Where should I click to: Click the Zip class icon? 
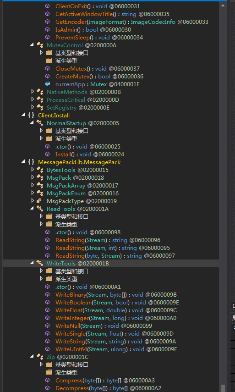(40, 357)
